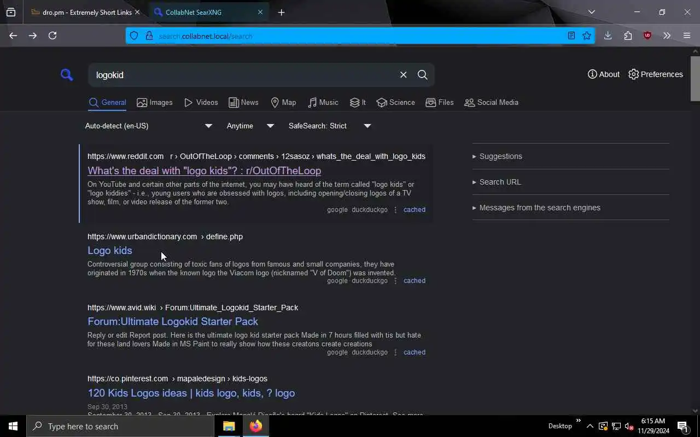Open the uBlock Origin extension icon
Screen dimensions: 700x437
[x=647, y=36]
